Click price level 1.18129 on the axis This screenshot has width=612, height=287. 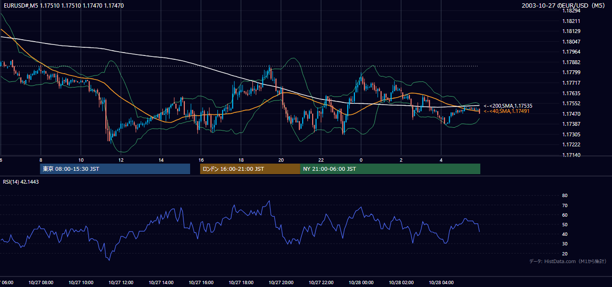571,31
